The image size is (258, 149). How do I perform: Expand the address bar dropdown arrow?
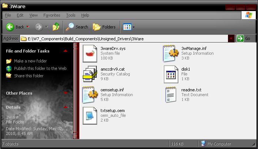tap(231, 38)
